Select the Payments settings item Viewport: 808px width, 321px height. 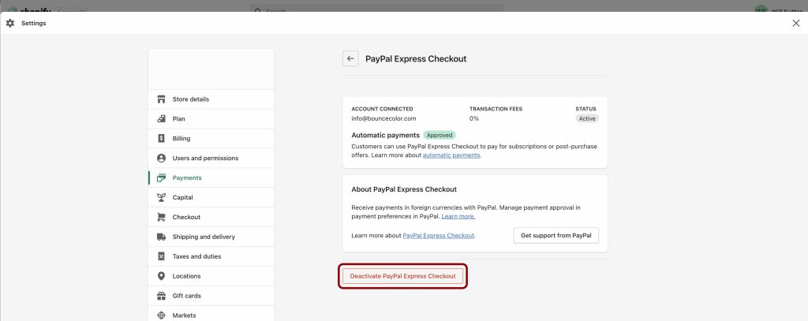pyautogui.click(x=211, y=177)
